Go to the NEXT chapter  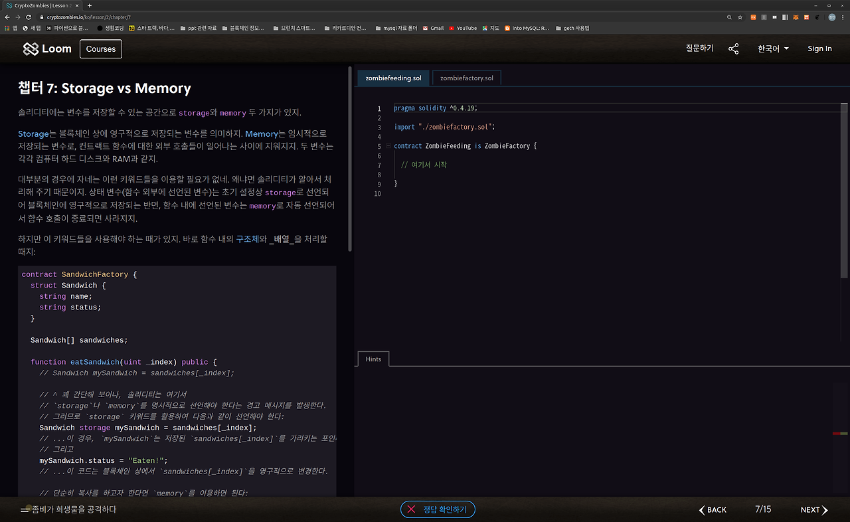814,510
